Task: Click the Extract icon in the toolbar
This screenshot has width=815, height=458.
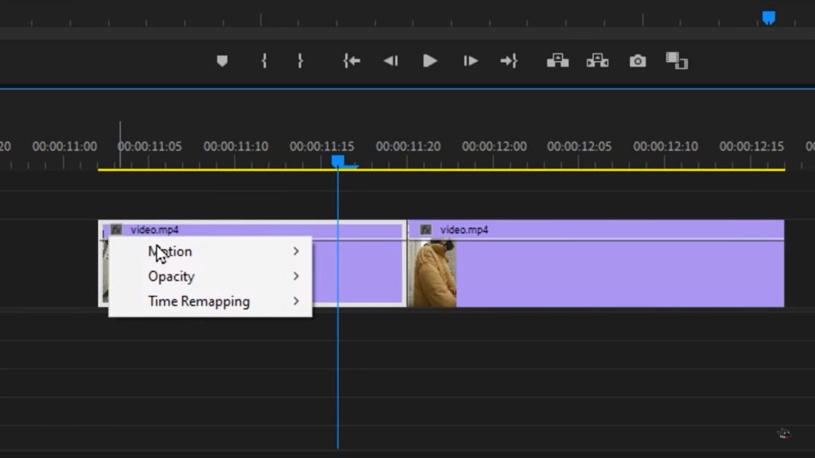Action: click(x=597, y=60)
